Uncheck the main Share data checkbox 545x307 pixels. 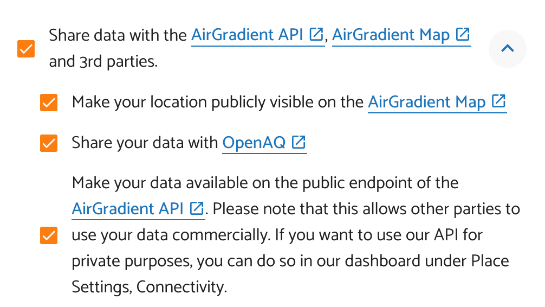click(26, 49)
